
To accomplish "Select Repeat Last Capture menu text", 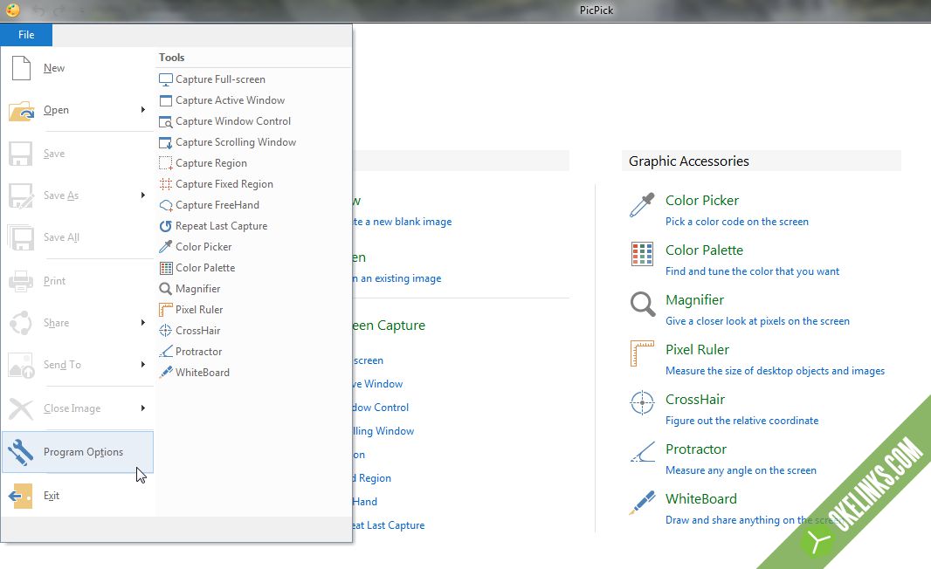I will click(222, 226).
